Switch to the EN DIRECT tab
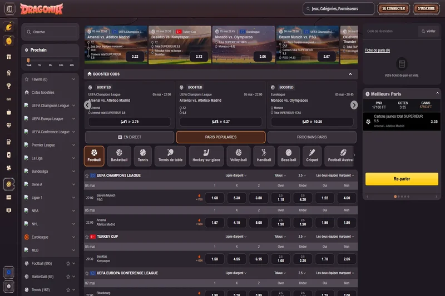Viewport: 445px width, 296px height. click(x=130, y=137)
